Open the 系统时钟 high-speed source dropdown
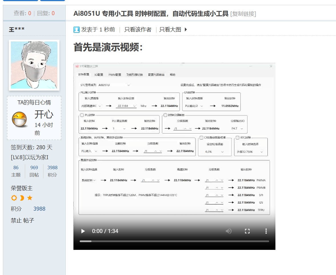 89,180
